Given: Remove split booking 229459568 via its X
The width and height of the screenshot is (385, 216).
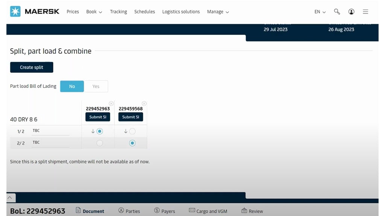Looking at the screenshot, I should tap(144, 103).
